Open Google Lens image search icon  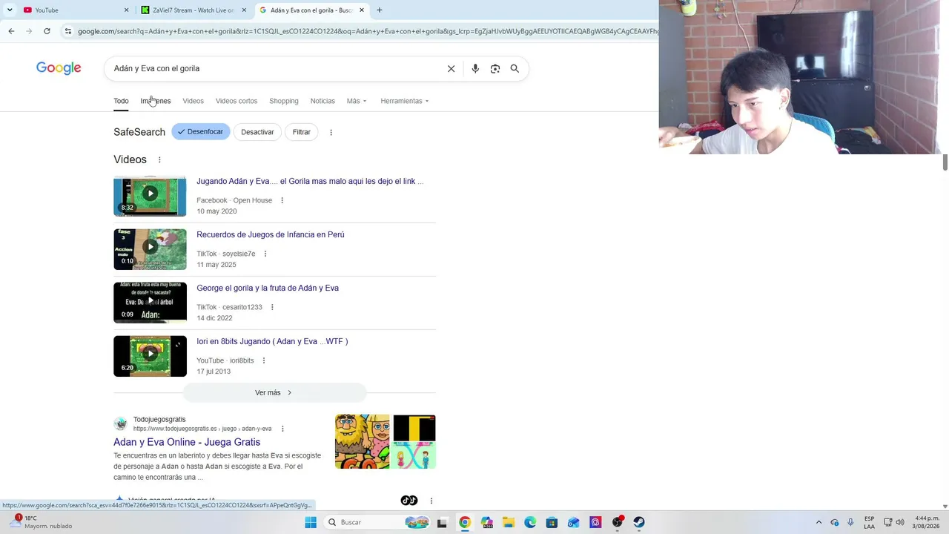[x=495, y=68]
